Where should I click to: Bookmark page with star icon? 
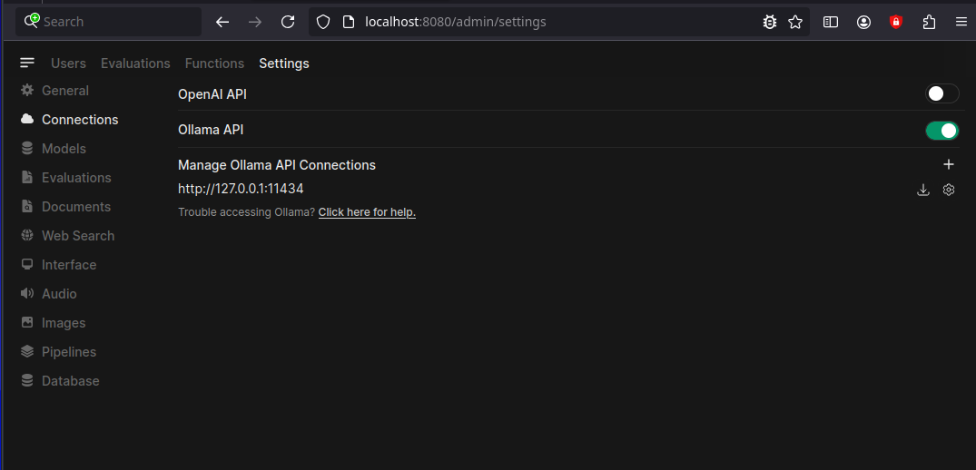tap(794, 22)
